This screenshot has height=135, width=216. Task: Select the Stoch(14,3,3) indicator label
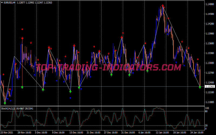pyautogui.click(x=8, y=109)
